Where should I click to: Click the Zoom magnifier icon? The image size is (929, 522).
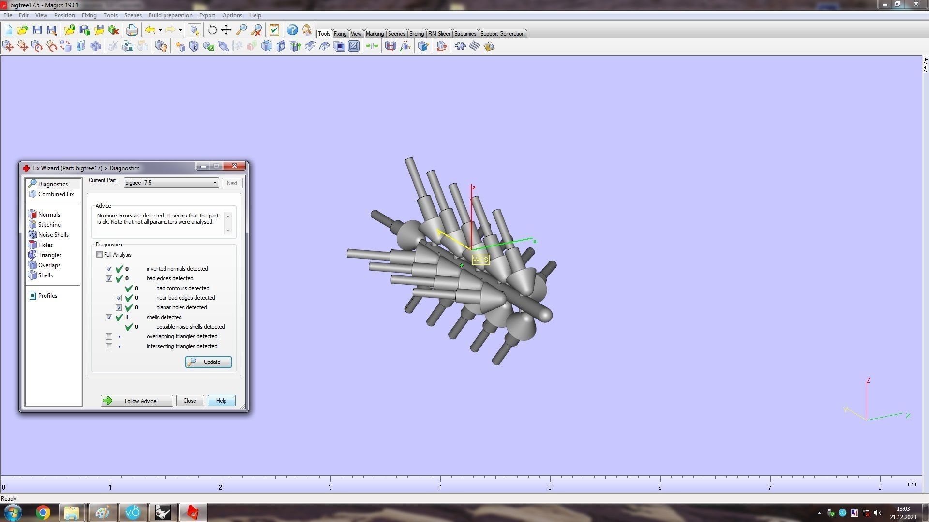tap(241, 30)
